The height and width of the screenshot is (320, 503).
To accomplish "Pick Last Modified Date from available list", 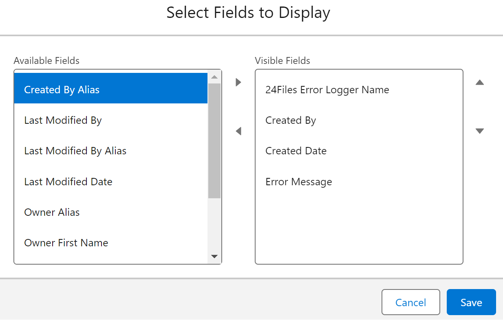I will [x=110, y=182].
